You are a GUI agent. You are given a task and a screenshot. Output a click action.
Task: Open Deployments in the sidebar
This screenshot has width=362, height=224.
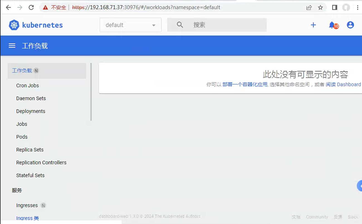(31, 111)
